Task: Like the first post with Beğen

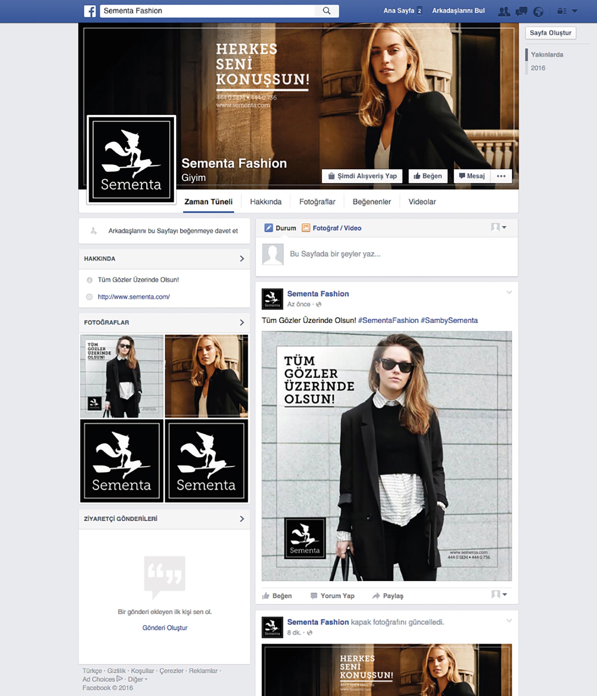Action: [x=277, y=596]
